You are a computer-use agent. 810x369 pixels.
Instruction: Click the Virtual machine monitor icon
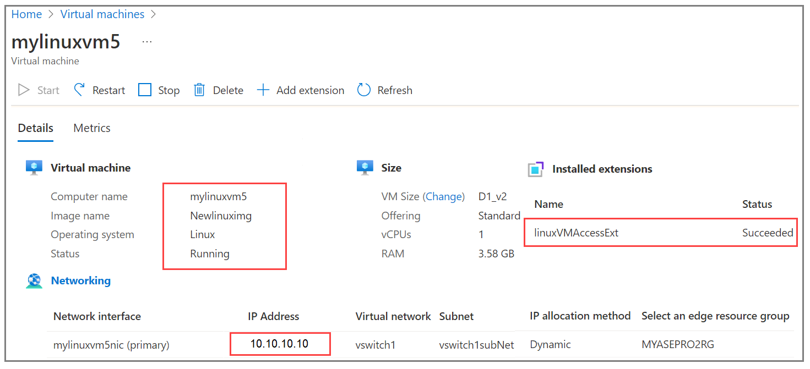(34, 168)
